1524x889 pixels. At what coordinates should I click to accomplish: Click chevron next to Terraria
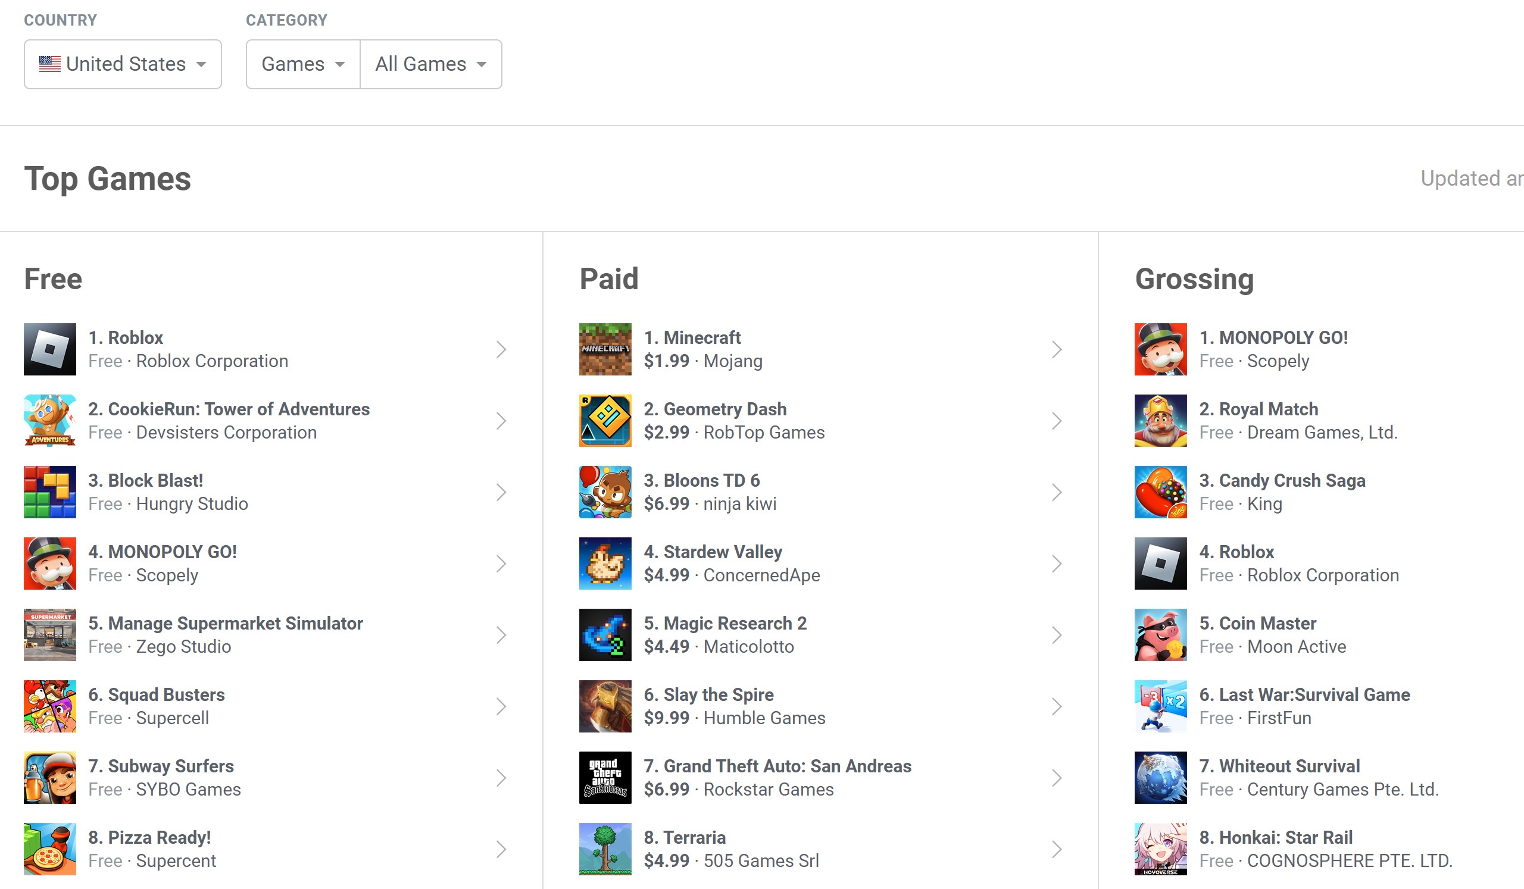click(x=1056, y=849)
